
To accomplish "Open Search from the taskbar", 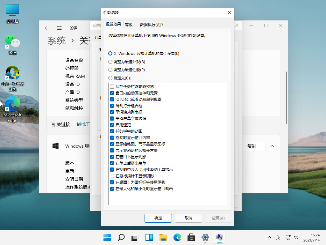I will [x=121, y=238].
